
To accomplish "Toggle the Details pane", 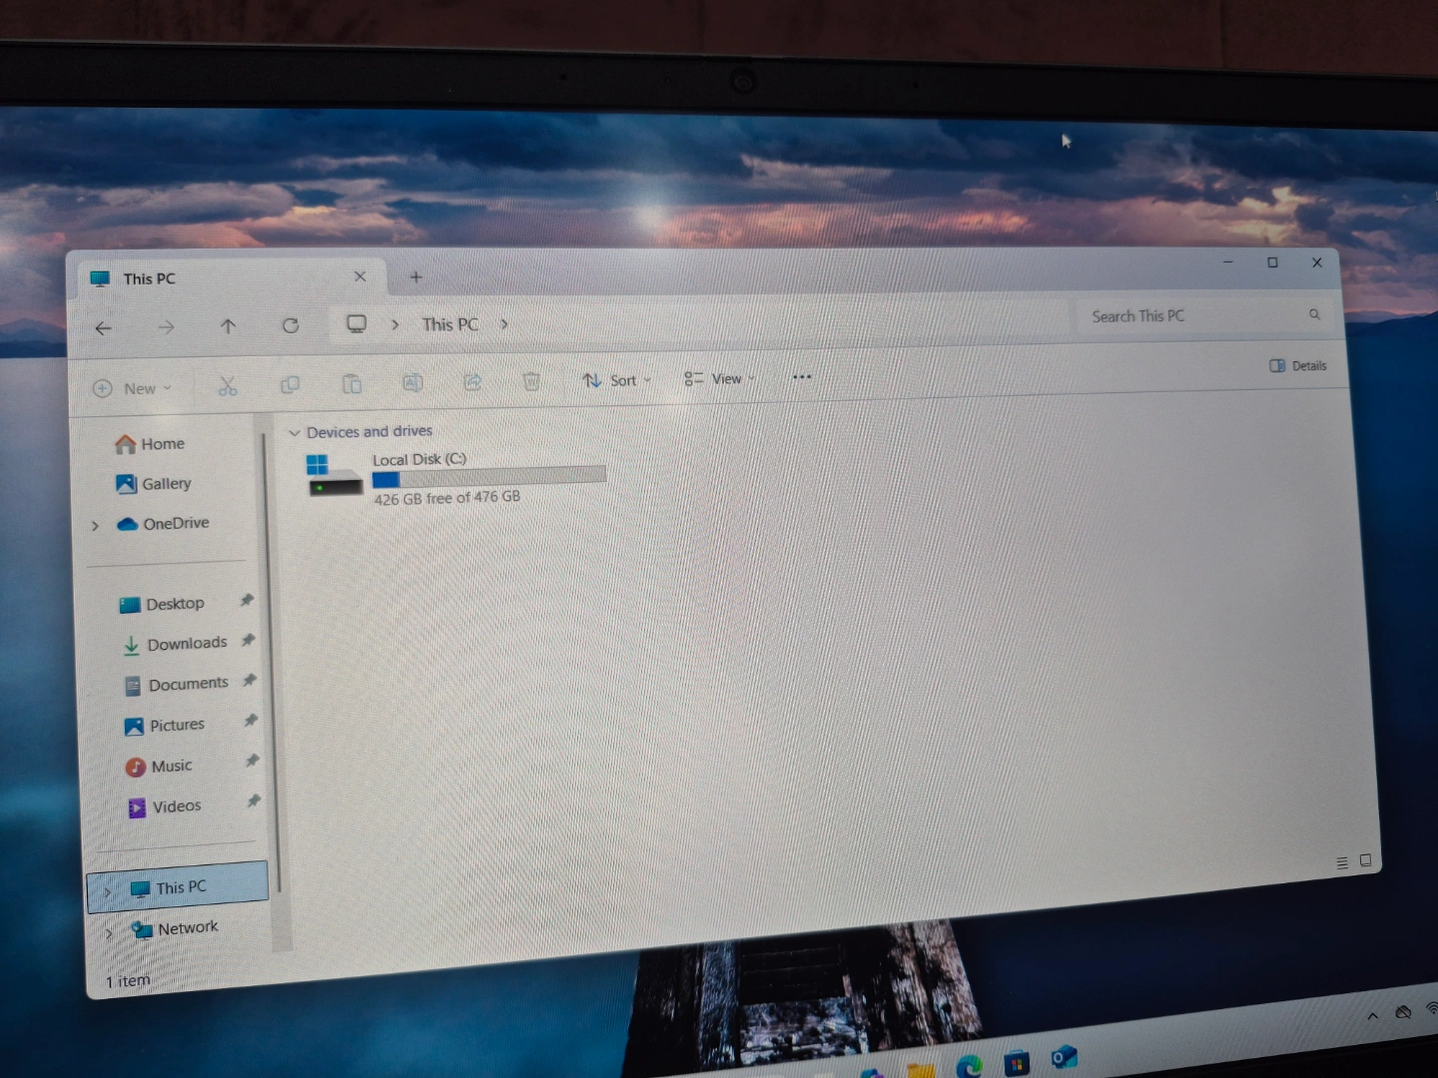I will (1298, 365).
